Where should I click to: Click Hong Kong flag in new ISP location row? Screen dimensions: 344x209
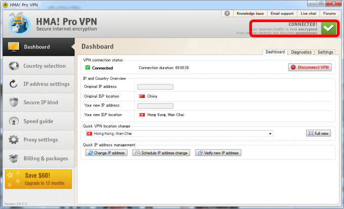tap(142, 115)
